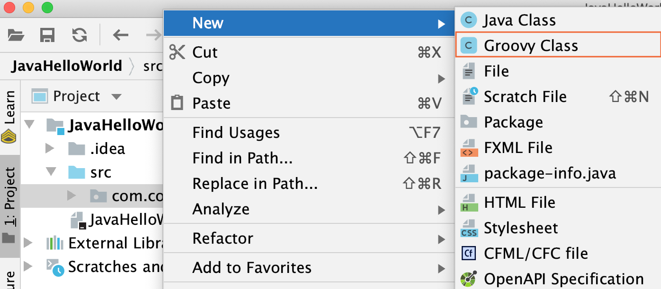Choose Java Class in the submenu
Image resolution: width=661 pixels, height=289 pixels.
(557, 20)
